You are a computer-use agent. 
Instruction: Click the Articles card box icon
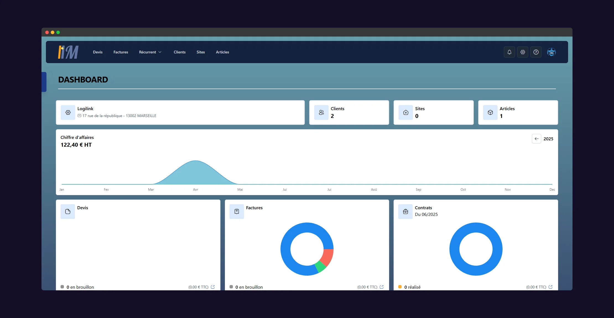(x=490, y=112)
